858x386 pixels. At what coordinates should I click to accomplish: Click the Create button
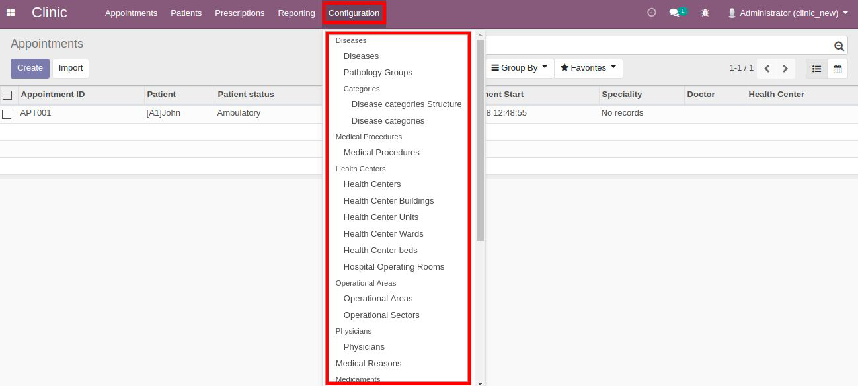click(30, 68)
